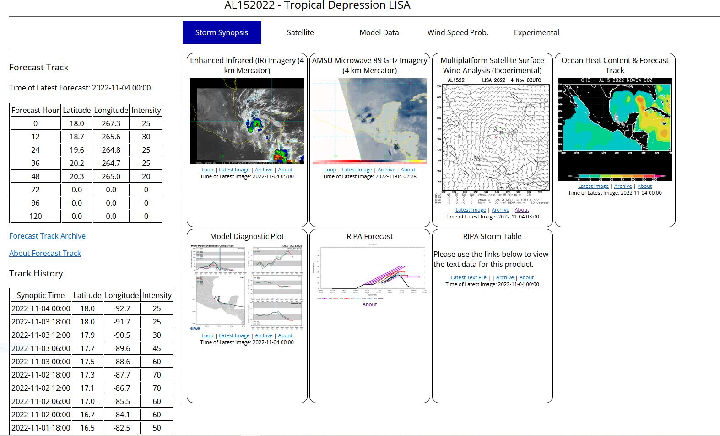Open the Ocean Heat Content map thumbnail

[x=615, y=129]
